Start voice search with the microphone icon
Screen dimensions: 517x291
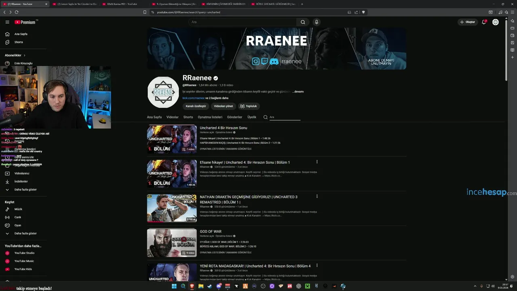(x=317, y=22)
